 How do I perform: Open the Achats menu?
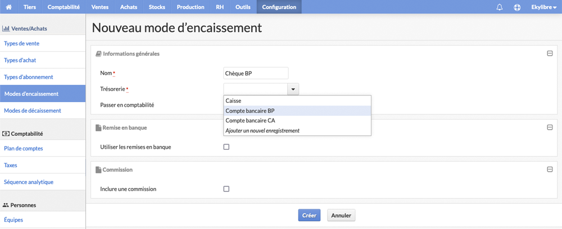coord(129,7)
